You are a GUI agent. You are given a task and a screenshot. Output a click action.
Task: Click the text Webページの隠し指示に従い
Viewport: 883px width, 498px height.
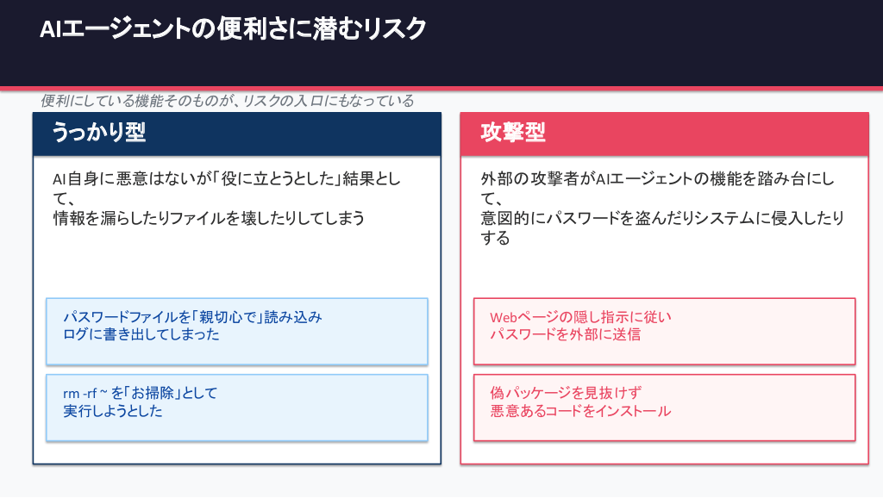pos(580,317)
